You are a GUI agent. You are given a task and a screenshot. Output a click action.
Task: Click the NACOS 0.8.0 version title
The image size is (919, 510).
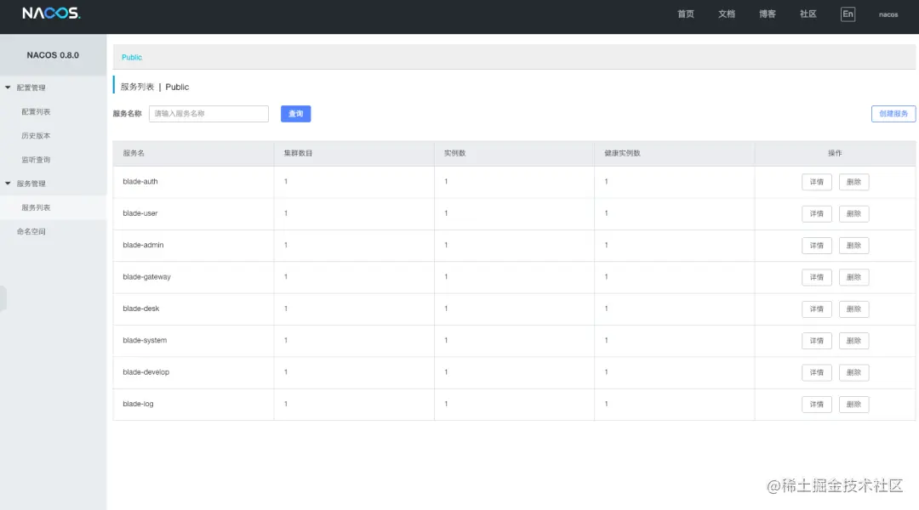coord(53,55)
